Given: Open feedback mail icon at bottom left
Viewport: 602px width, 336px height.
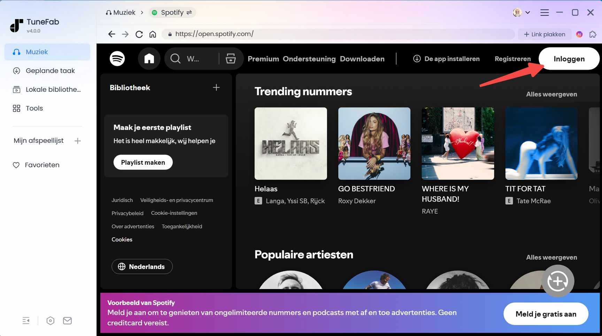Looking at the screenshot, I should click(x=68, y=320).
